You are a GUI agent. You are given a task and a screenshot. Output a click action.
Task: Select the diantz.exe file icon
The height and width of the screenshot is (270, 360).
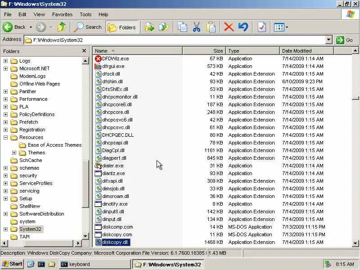point(98,173)
